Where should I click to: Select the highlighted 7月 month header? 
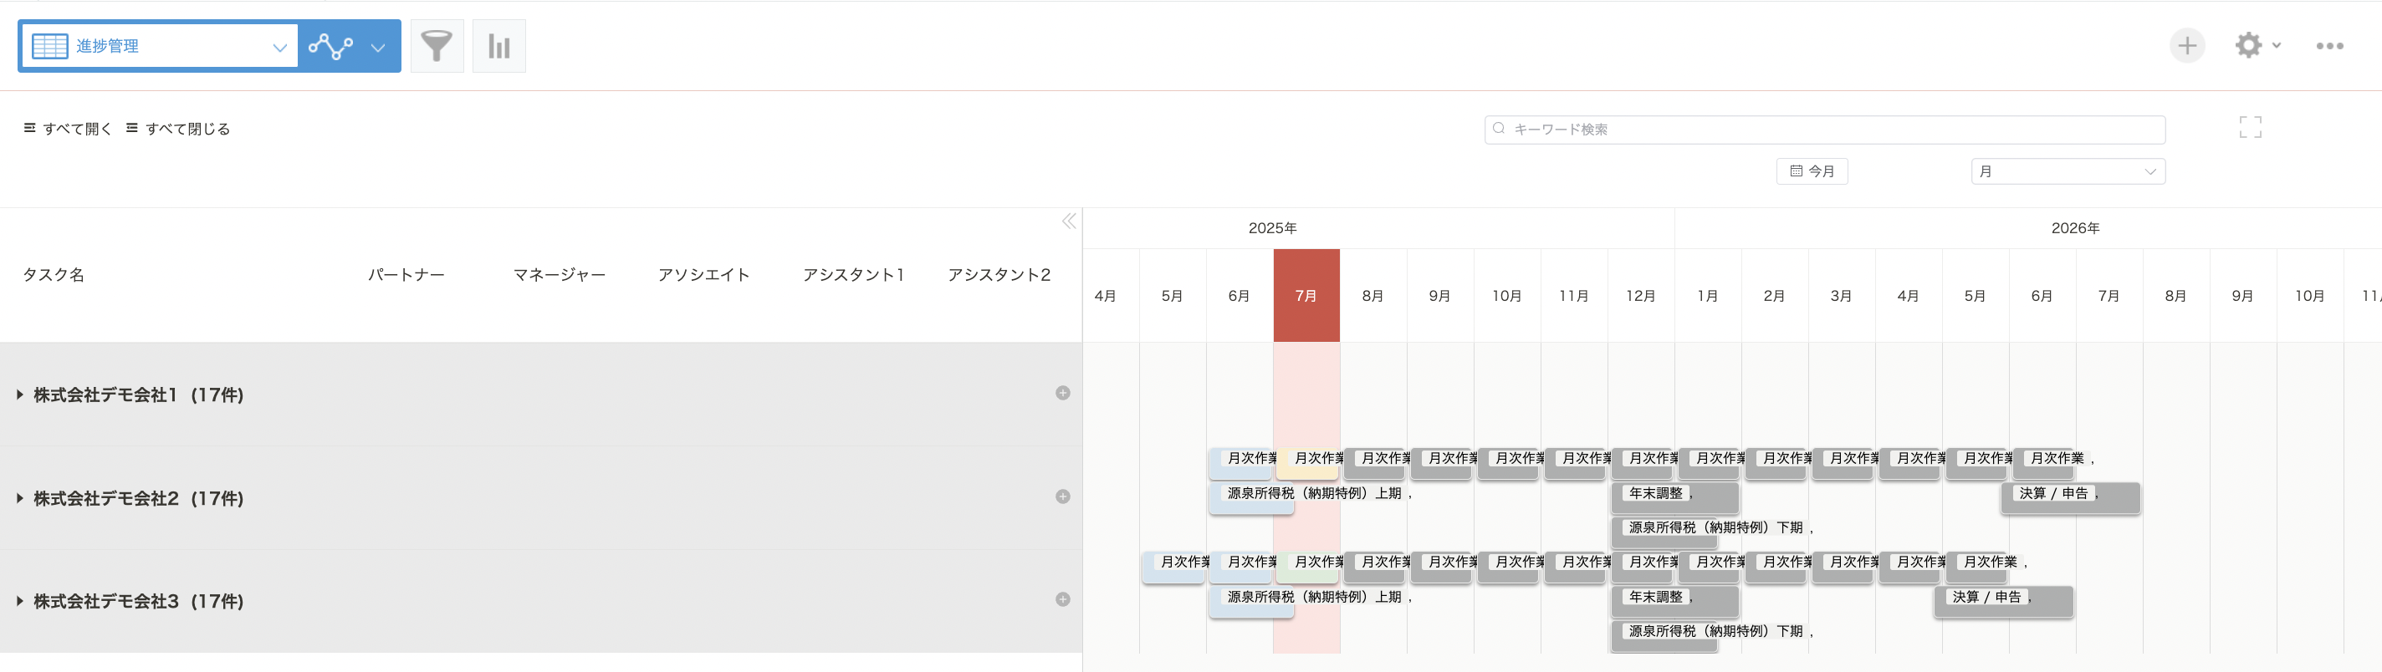(1306, 295)
